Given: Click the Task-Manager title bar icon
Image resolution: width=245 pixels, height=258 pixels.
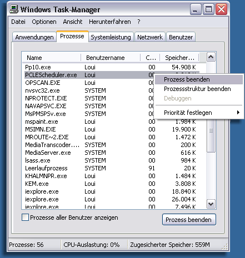Looking at the screenshot, I should coord(14,9).
